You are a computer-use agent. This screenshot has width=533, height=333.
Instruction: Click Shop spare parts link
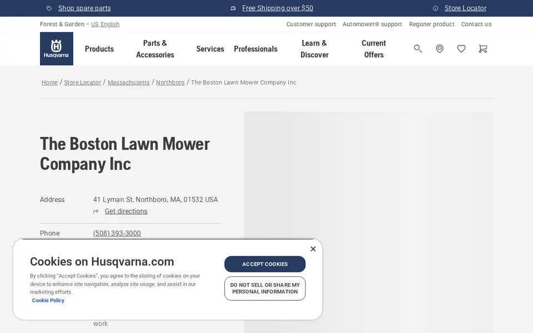84,8
